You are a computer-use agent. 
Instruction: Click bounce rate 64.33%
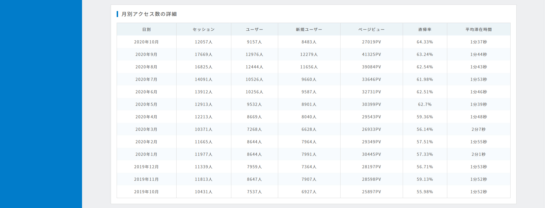(425, 42)
